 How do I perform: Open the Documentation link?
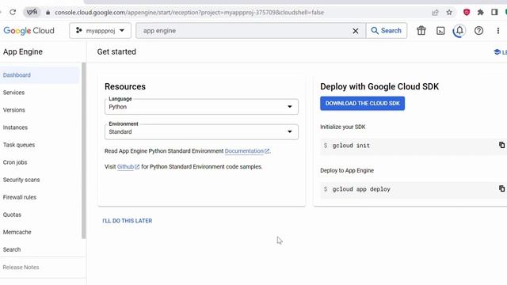click(245, 151)
